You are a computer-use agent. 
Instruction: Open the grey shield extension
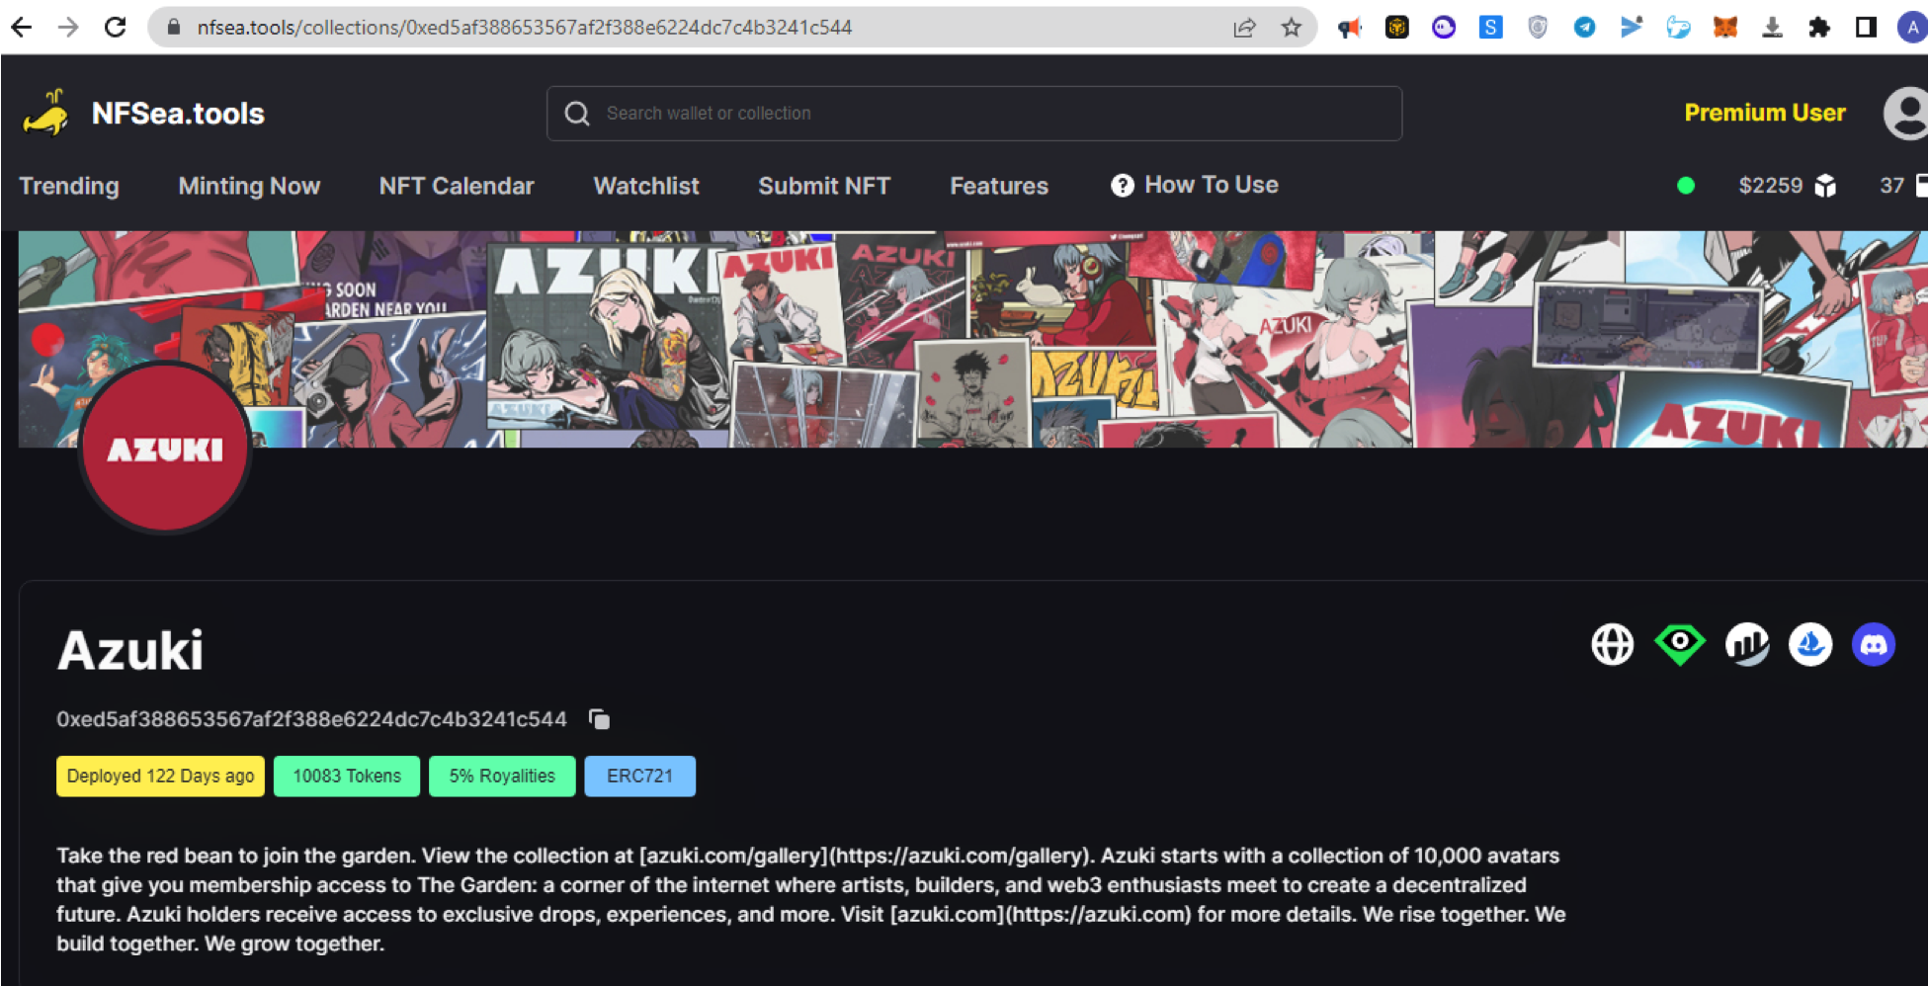(x=1538, y=28)
